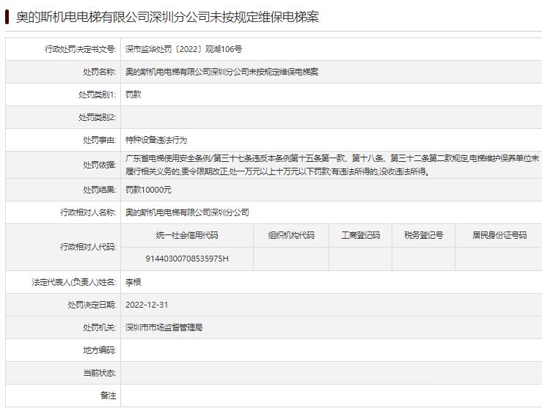Screen dimensions: 542x408
Task: Click the 处罚类别1 label
Action: coord(97,94)
